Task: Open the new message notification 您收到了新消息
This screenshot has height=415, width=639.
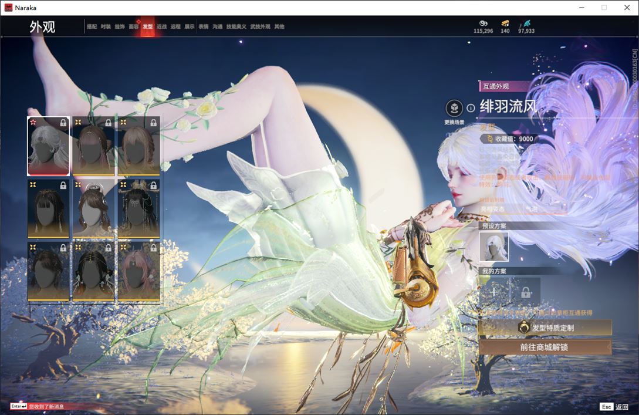Action: [x=46, y=406]
